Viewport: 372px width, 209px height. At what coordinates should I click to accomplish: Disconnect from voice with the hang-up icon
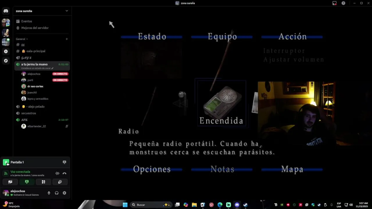click(65, 173)
